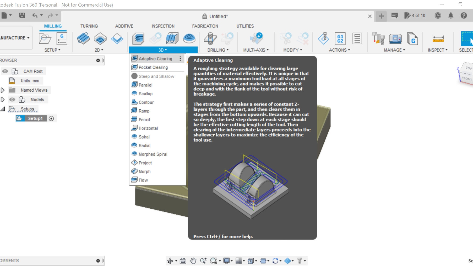Screen dimensions: 473x266
Task: Click the plus button to create a new document tab
Action: click(x=381, y=16)
